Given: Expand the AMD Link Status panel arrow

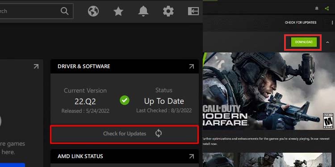Looking at the screenshot, I should (x=192, y=156).
